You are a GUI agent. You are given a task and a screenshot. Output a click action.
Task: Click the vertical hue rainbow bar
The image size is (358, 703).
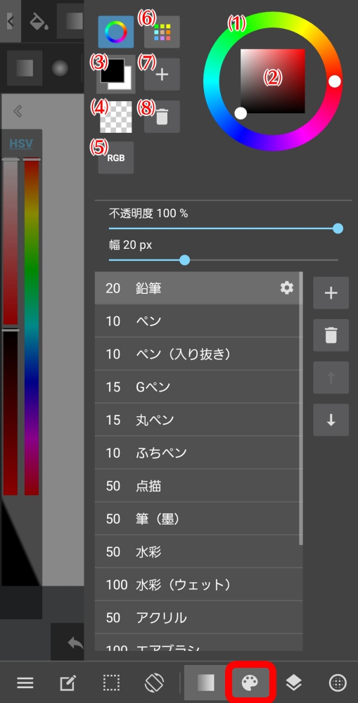coord(32,328)
